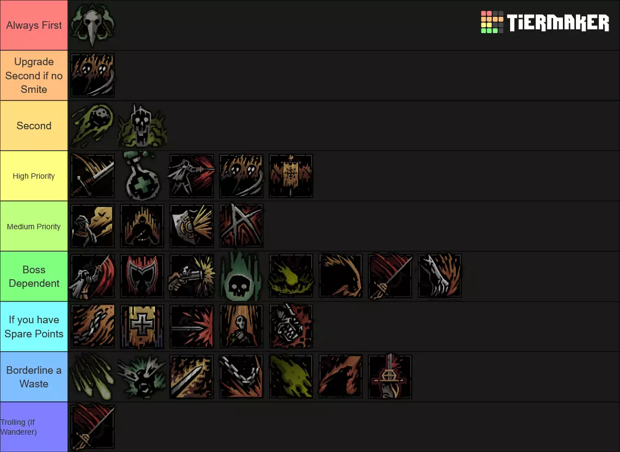Click the Always First tier label
Viewport: 620px width, 452px height.
(34, 26)
